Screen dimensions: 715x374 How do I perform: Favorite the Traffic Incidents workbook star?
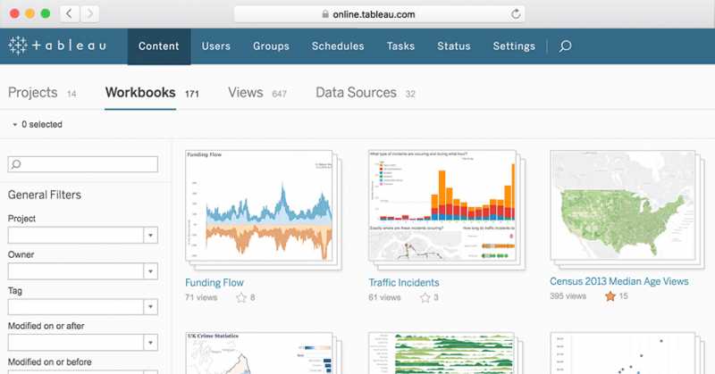[x=425, y=297]
